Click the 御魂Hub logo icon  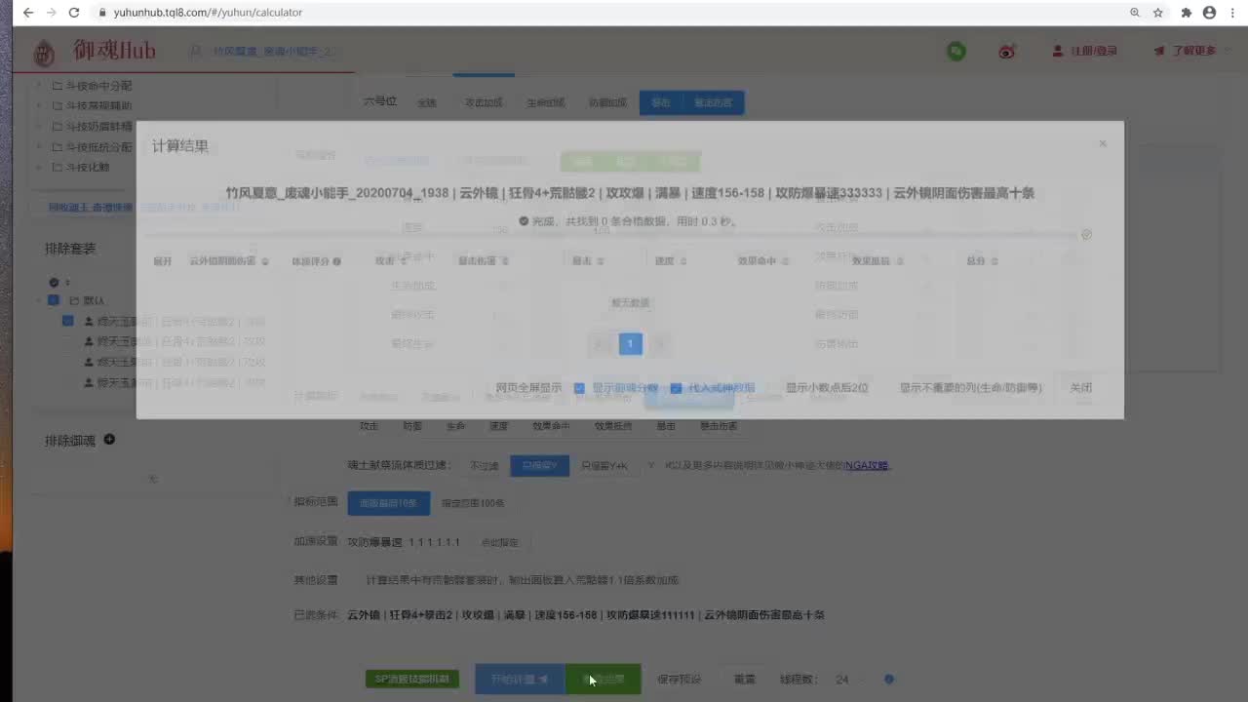click(x=44, y=52)
